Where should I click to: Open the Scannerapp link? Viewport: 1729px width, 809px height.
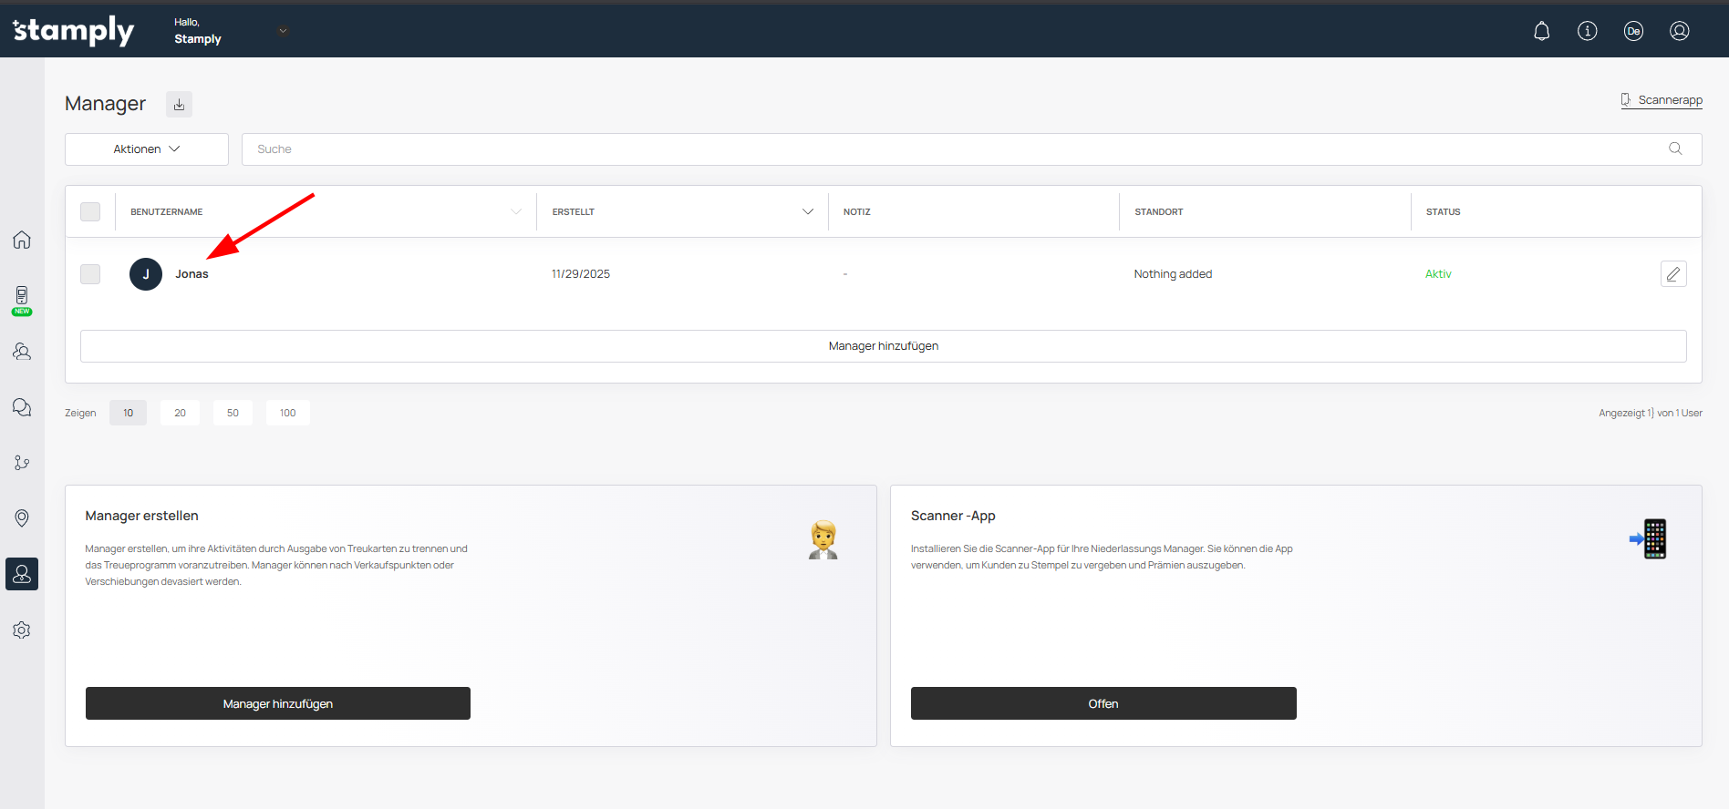(1669, 100)
